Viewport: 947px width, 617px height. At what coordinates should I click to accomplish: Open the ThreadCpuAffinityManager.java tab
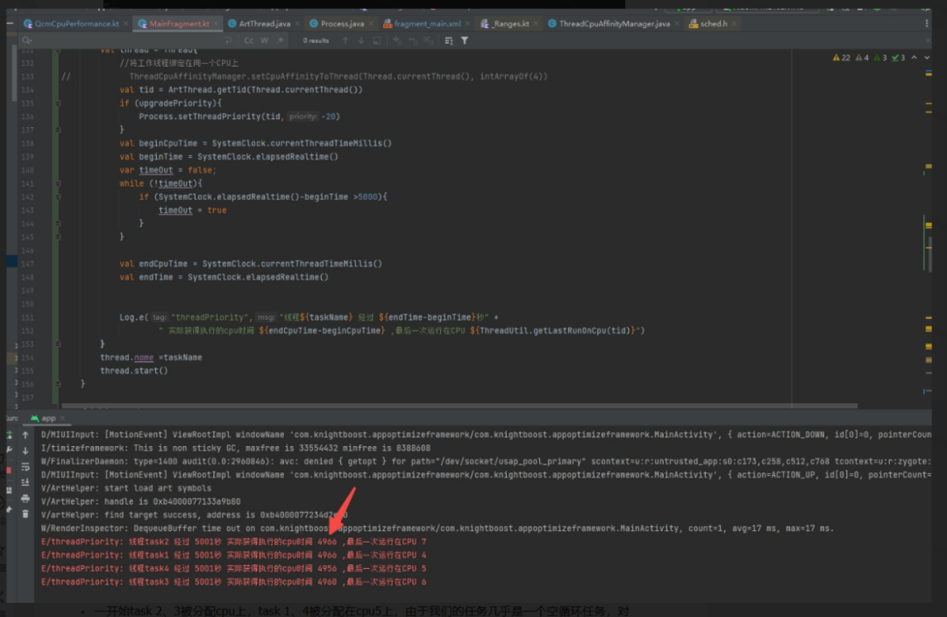pyautogui.click(x=614, y=24)
